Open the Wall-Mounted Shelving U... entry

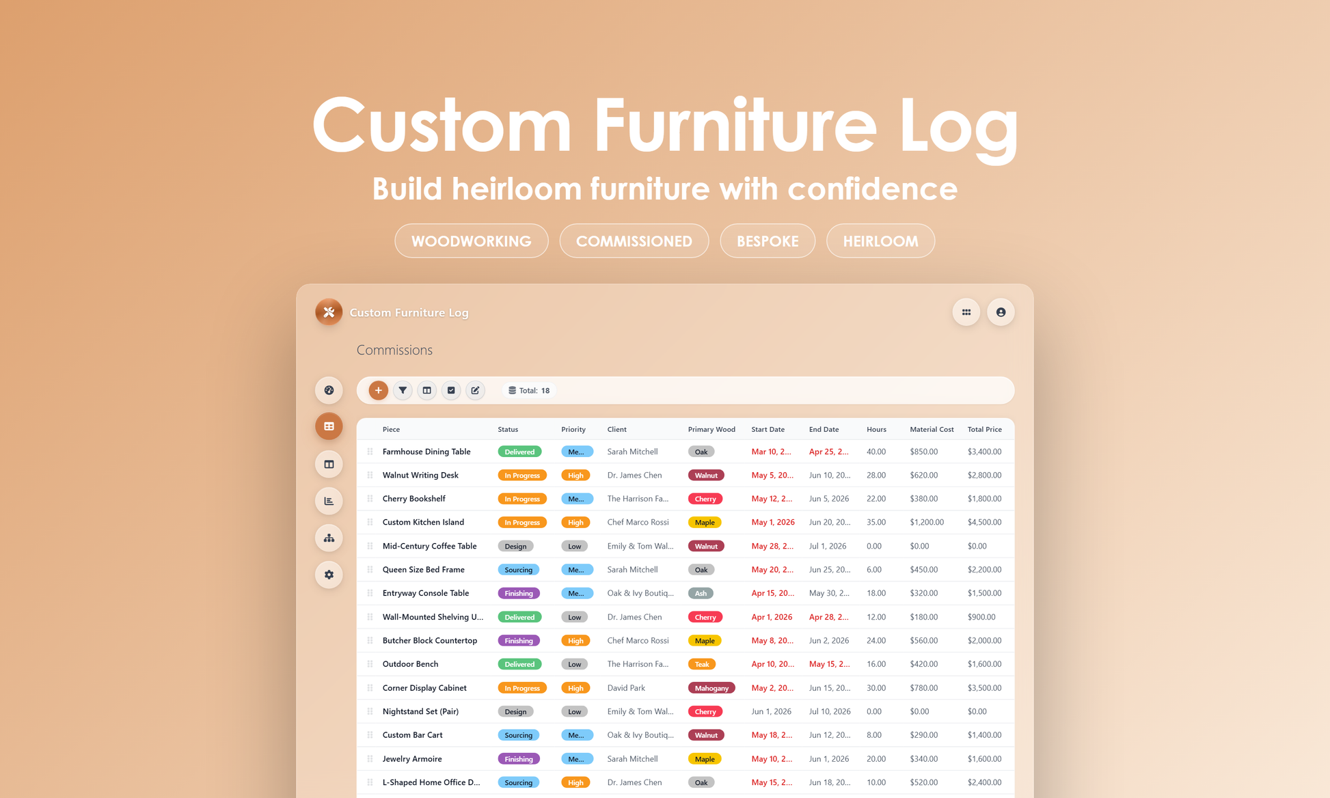(x=433, y=617)
